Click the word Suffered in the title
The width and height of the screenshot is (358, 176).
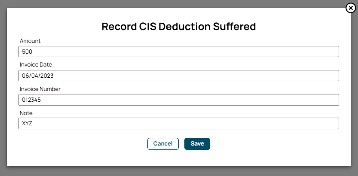point(235,27)
